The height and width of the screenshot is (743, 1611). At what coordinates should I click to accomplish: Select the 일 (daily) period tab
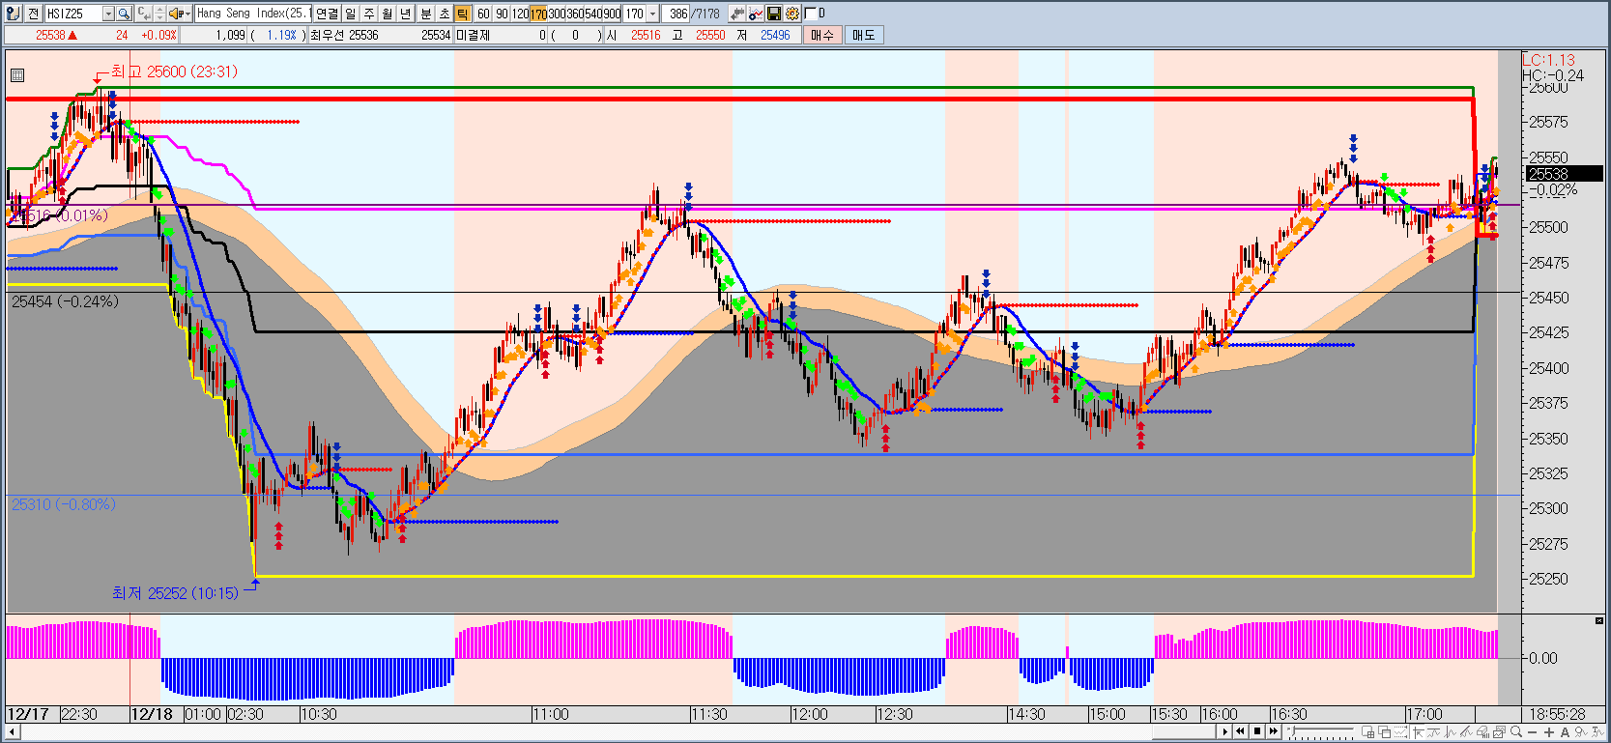[x=350, y=14]
